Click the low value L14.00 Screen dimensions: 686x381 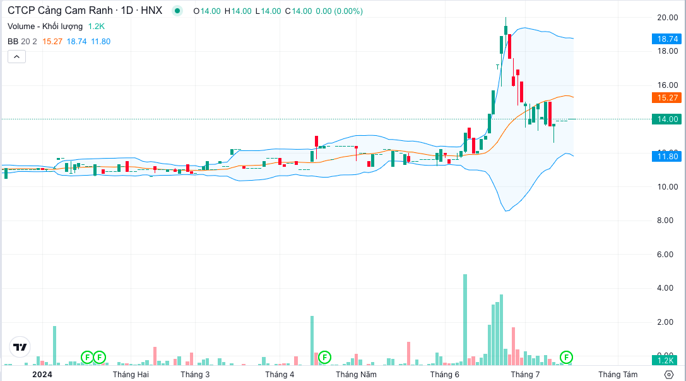[268, 11]
